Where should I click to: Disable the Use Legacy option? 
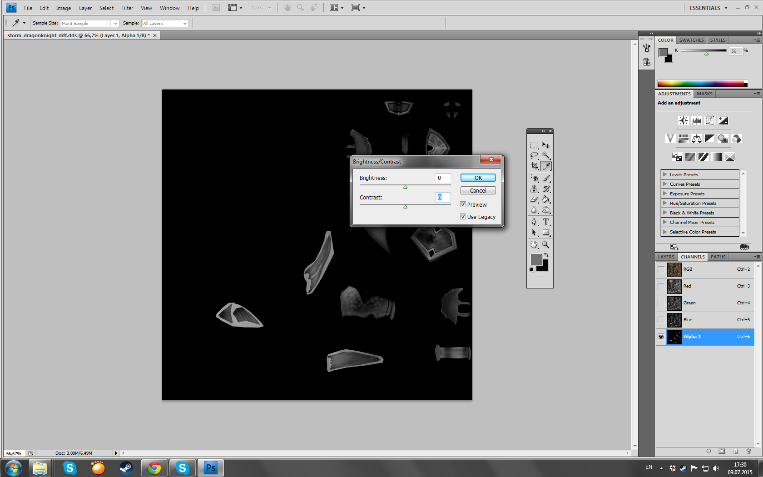coord(463,217)
